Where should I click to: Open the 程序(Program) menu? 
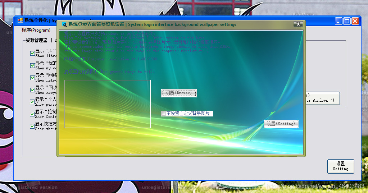coord(36,30)
